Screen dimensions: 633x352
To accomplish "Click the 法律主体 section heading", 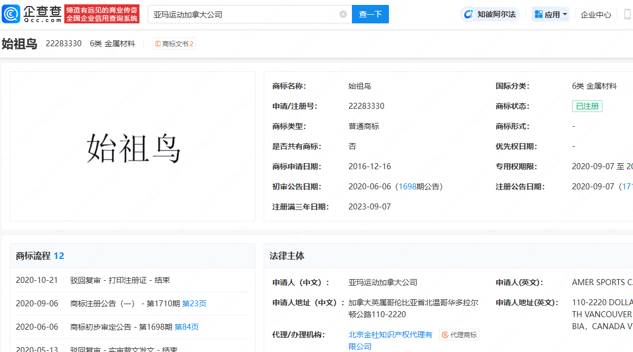I will click(287, 256).
